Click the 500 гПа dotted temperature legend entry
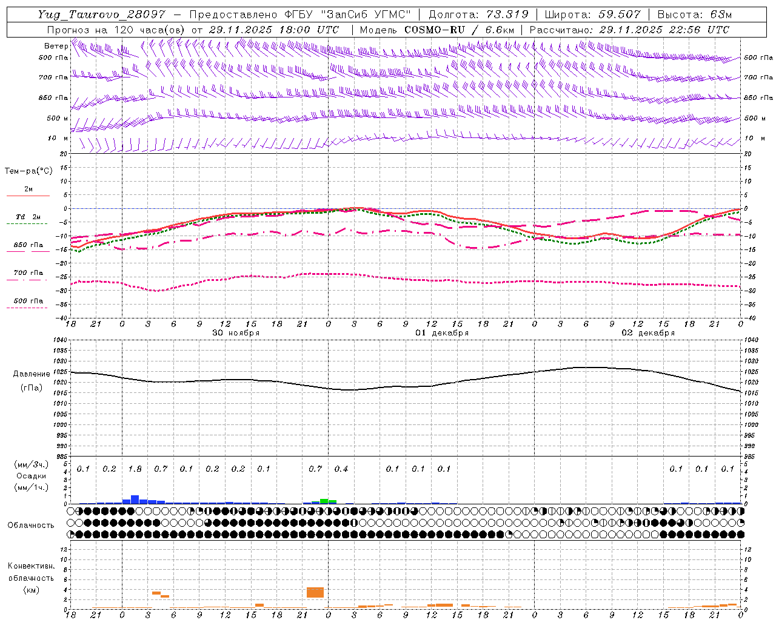The height and width of the screenshot is (620, 776). (x=28, y=304)
